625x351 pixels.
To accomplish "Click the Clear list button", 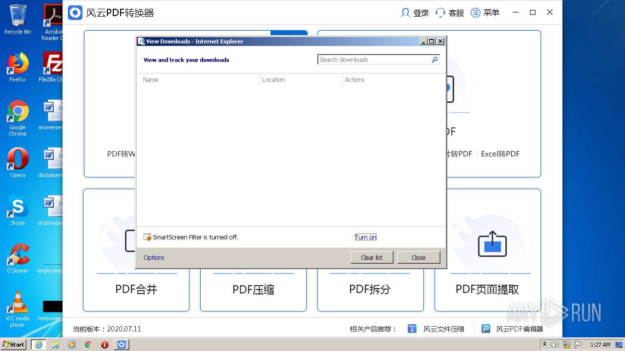I will point(372,257).
